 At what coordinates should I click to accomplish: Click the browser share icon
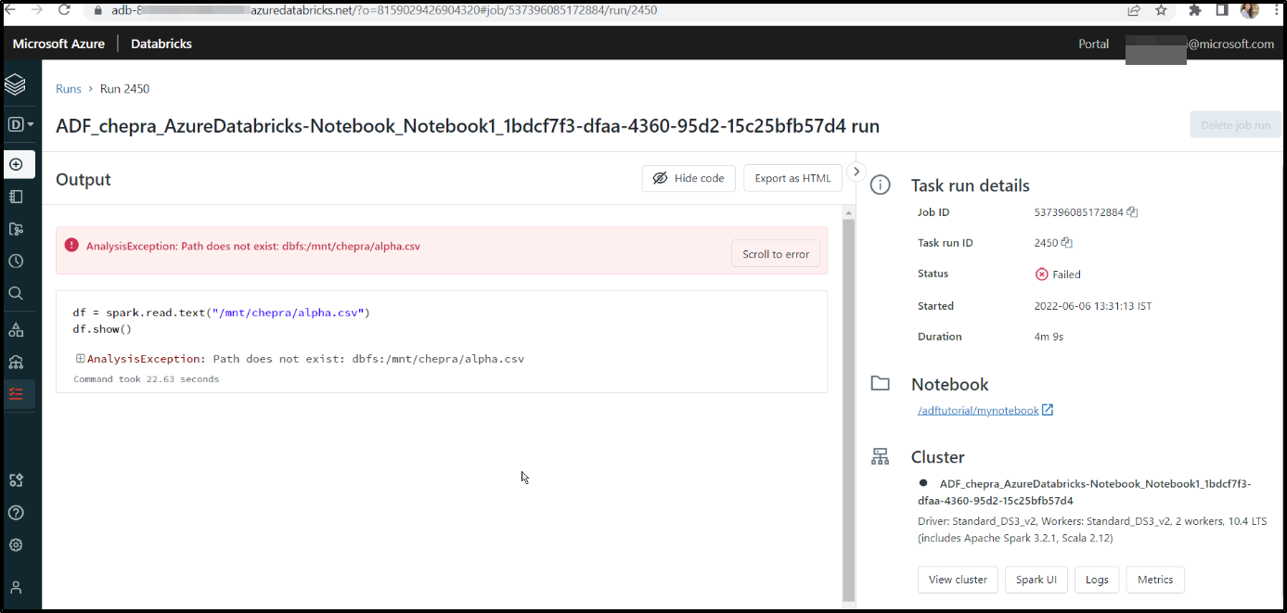point(1134,10)
